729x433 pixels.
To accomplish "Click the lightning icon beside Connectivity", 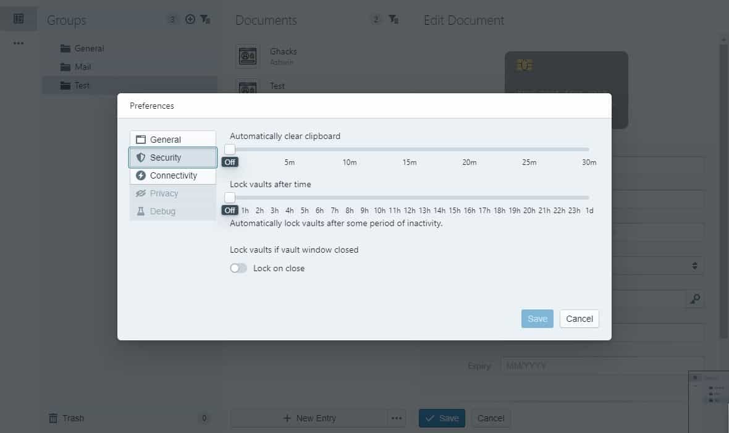I will coord(141,175).
